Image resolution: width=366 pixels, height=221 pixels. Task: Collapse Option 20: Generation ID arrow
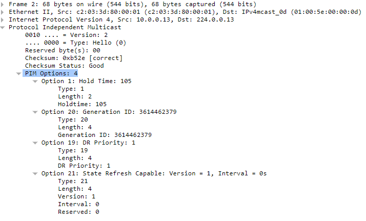click(x=35, y=112)
